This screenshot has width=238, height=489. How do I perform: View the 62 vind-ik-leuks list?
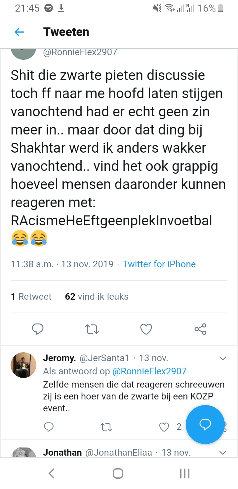(x=97, y=296)
